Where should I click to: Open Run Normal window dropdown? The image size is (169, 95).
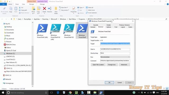[115, 57]
